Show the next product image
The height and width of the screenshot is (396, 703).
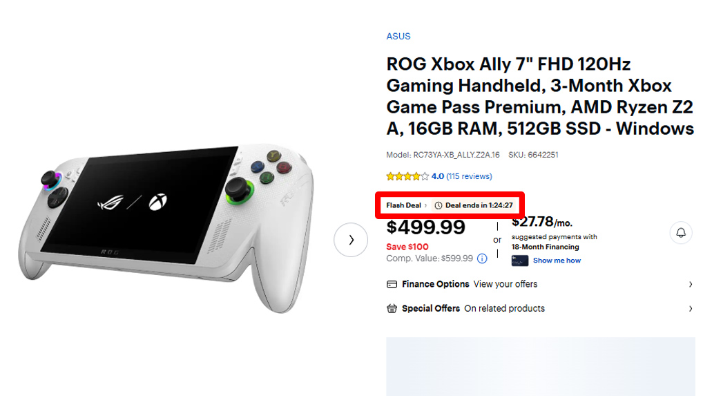pyautogui.click(x=351, y=240)
